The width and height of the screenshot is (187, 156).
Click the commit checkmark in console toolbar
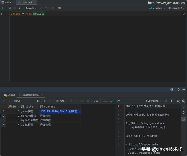click(41, 8)
